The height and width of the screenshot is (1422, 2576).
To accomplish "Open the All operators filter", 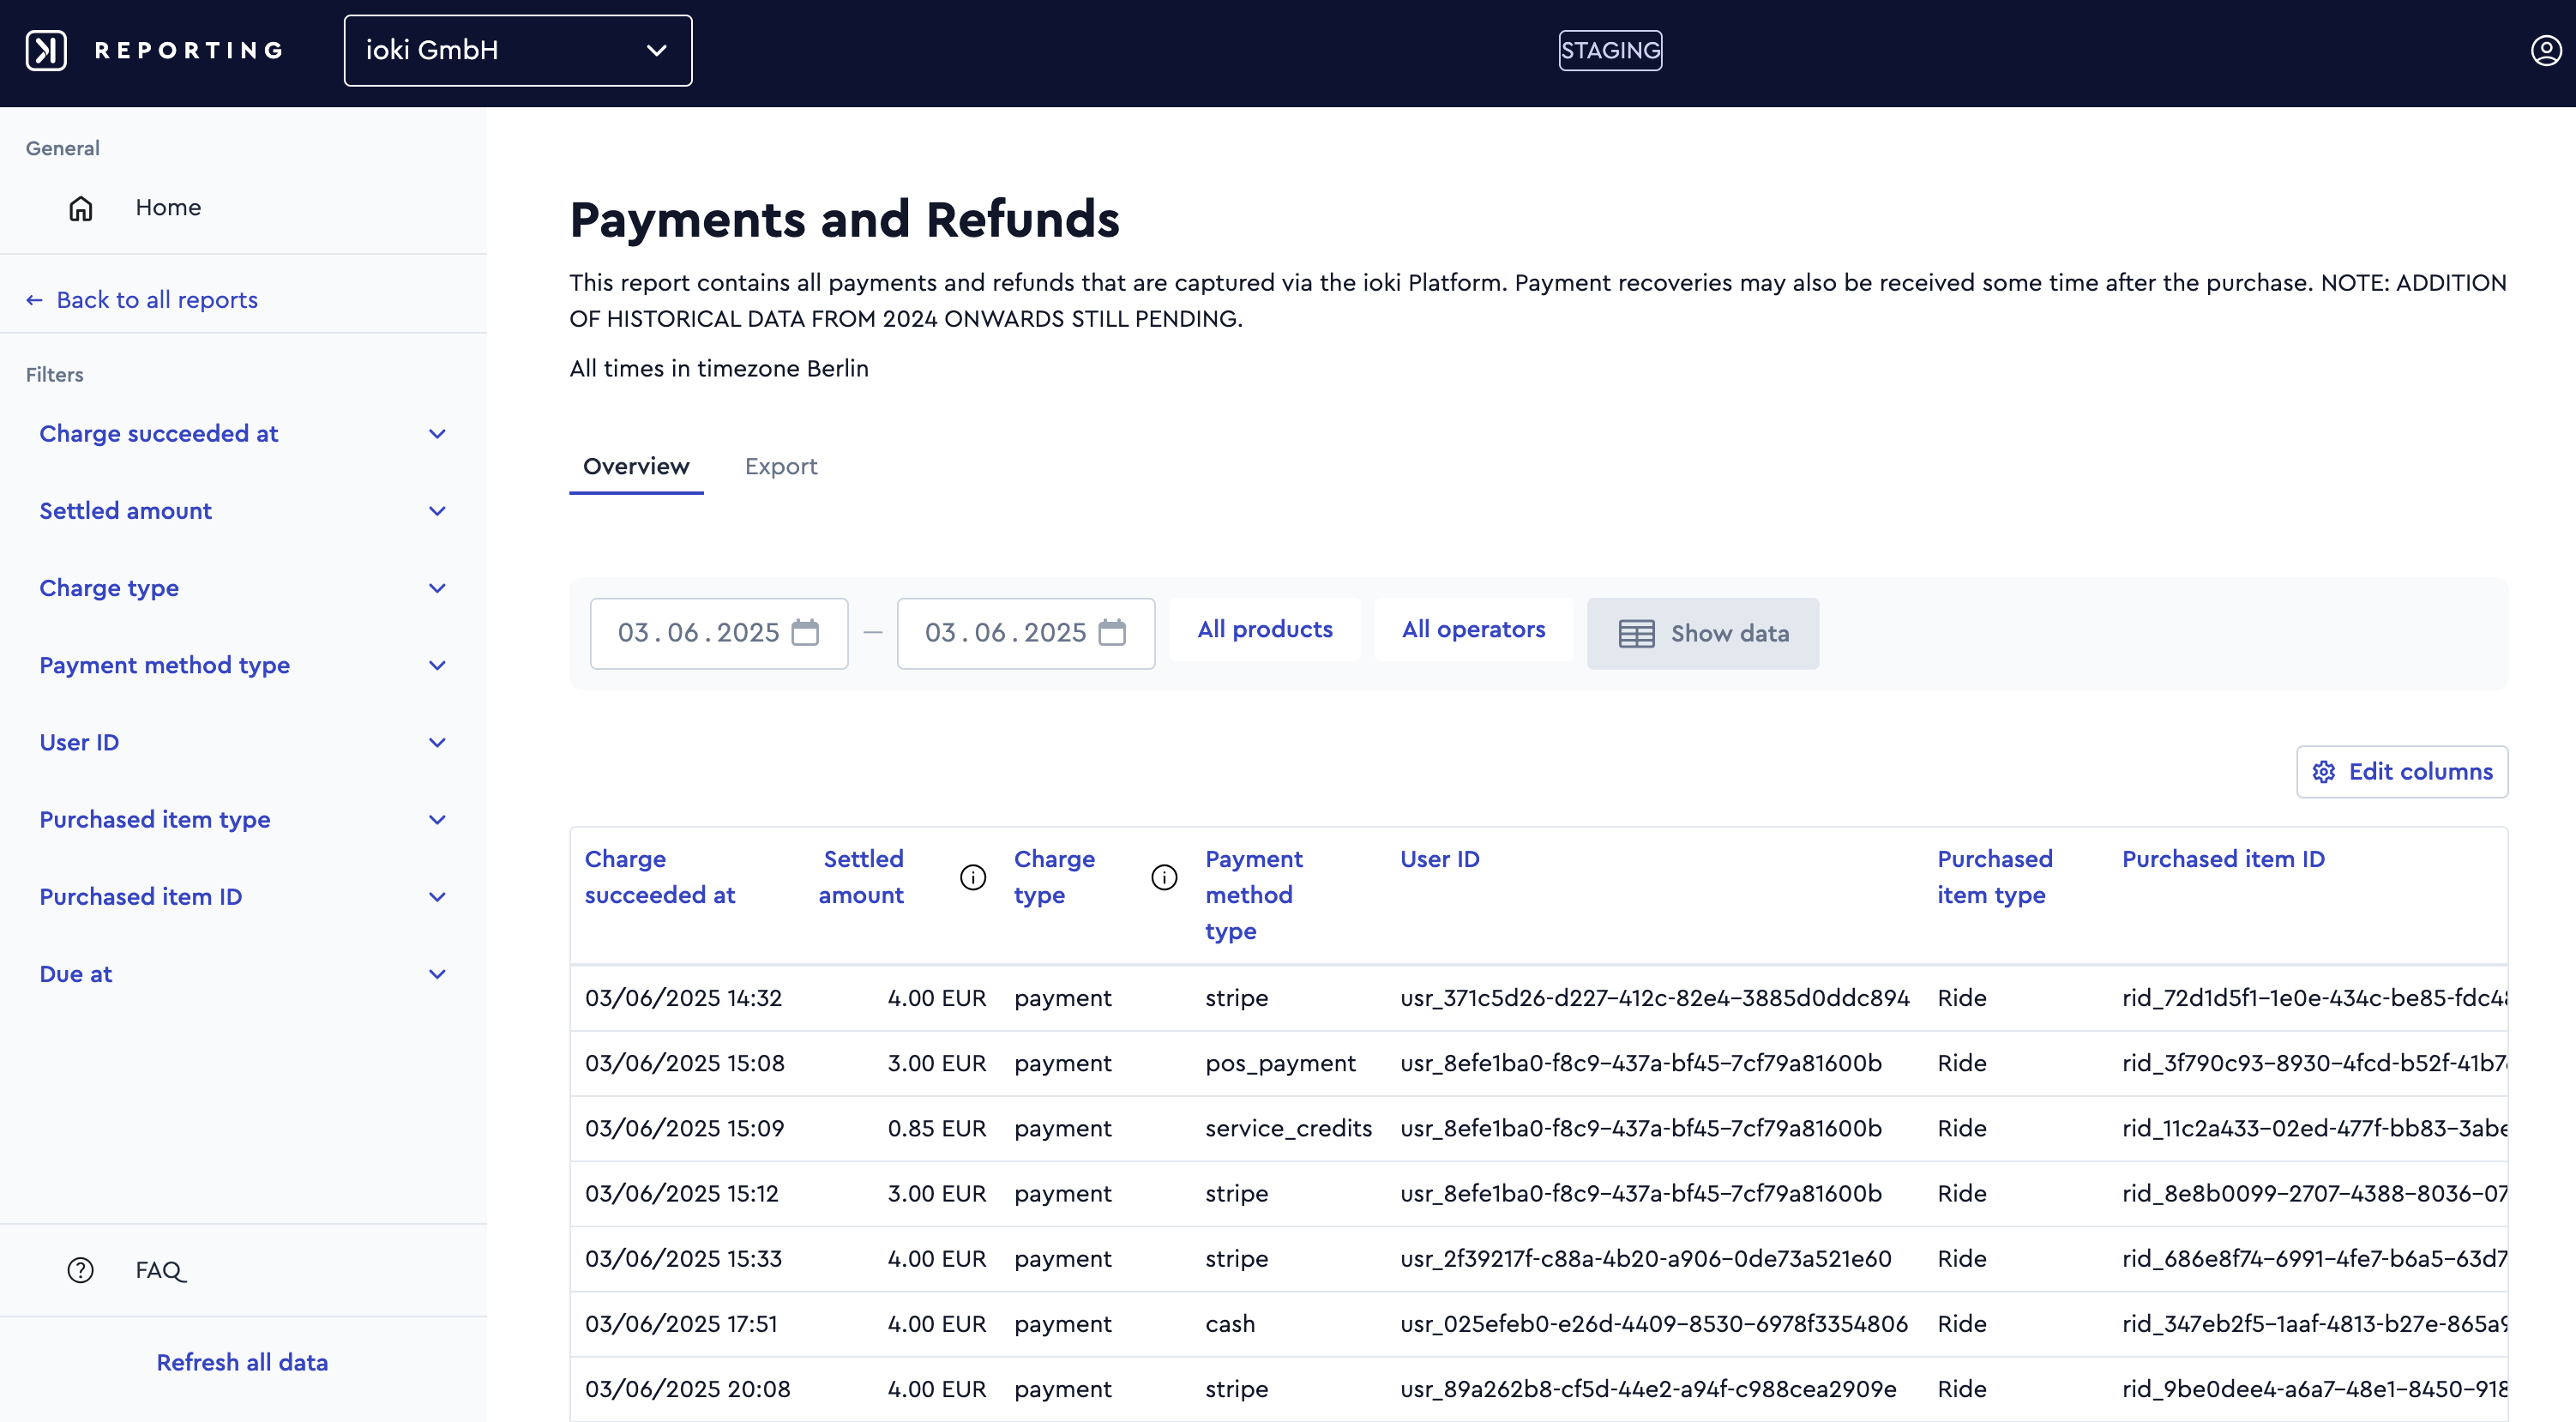I will tap(1473, 630).
